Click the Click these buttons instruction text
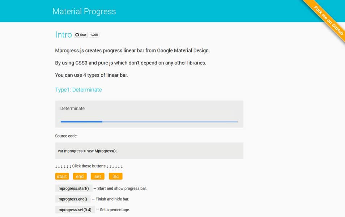This screenshot has width=345, height=217. (88, 166)
